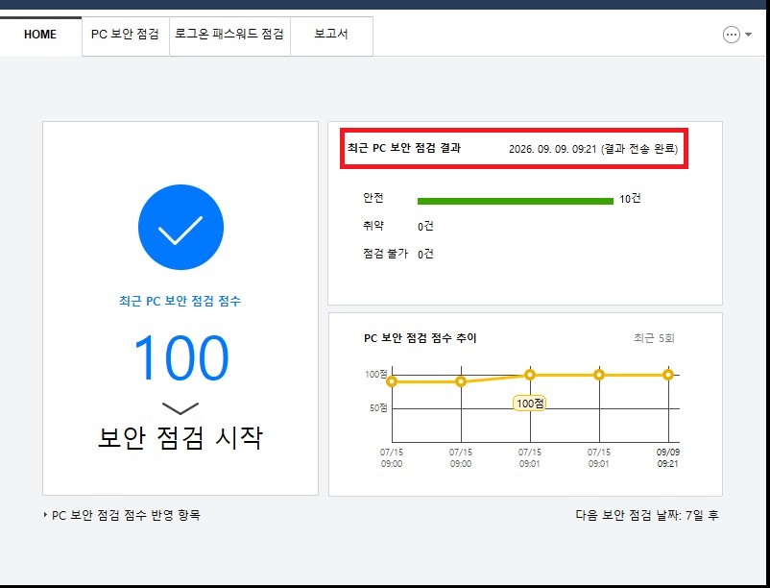Switch to the 보고서 tab
Viewport: 770px width, 588px height.
point(331,36)
